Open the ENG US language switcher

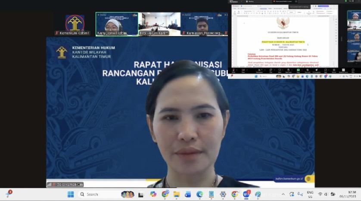click(x=310, y=194)
